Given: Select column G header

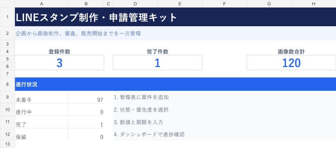Looking at the screenshot, I should click(x=269, y=4).
